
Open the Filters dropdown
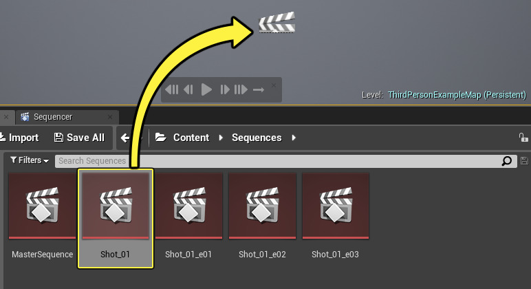pyautogui.click(x=30, y=160)
